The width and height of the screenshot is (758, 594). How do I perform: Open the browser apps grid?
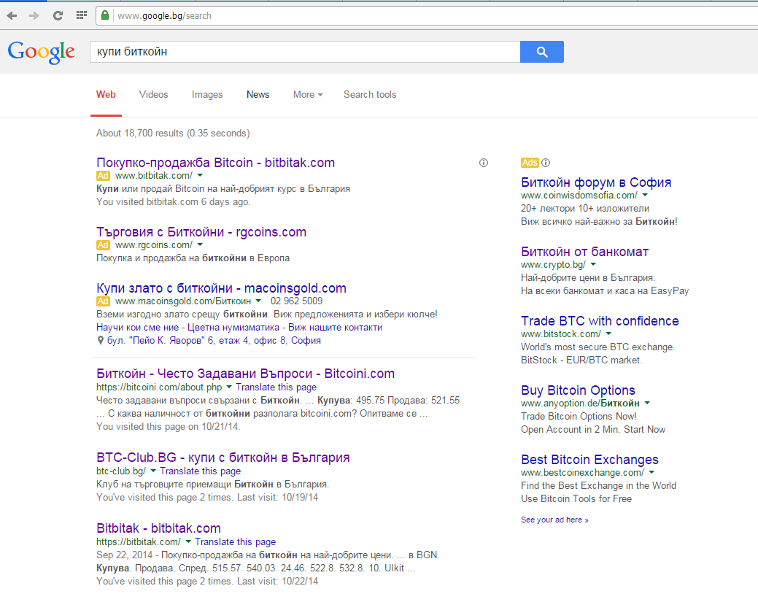pos(82,15)
